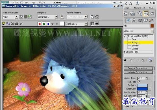This screenshot has height=110, width=157.
Task: Toggle UI overlay in frame window
Action: [x=93, y=24]
